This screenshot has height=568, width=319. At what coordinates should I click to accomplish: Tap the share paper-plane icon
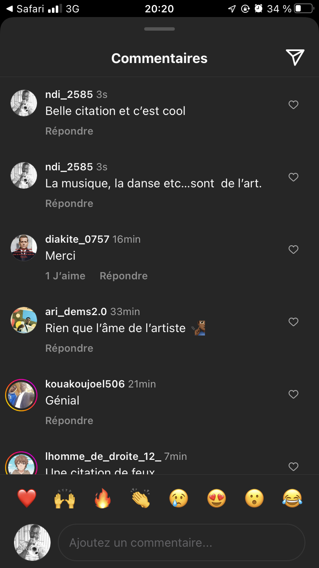click(295, 57)
